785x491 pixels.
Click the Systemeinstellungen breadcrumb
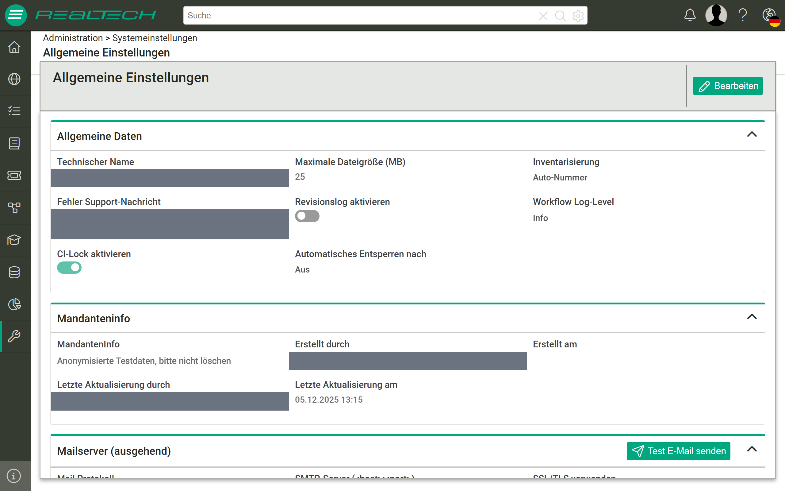tap(155, 38)
